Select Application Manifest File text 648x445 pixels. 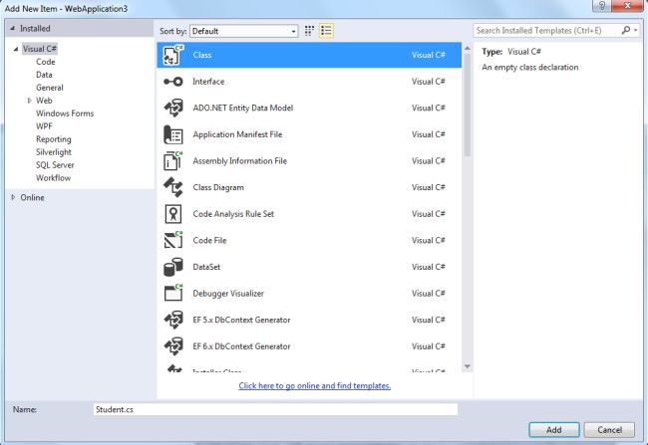pyautogui.click(x=237, y=134)
